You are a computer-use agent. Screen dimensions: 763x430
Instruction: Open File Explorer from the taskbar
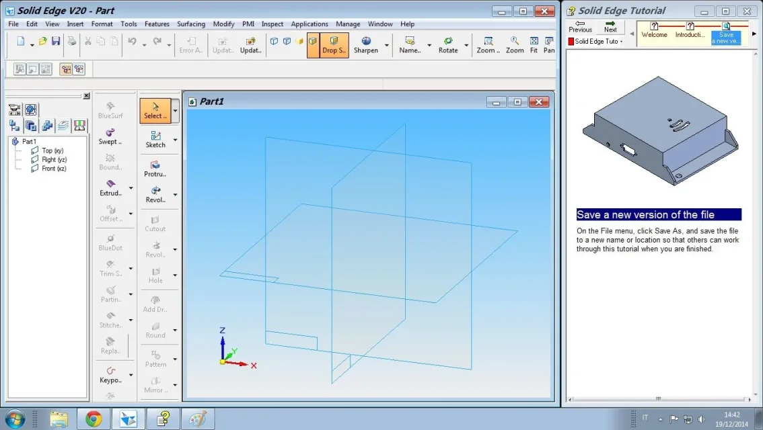(59, 419)
